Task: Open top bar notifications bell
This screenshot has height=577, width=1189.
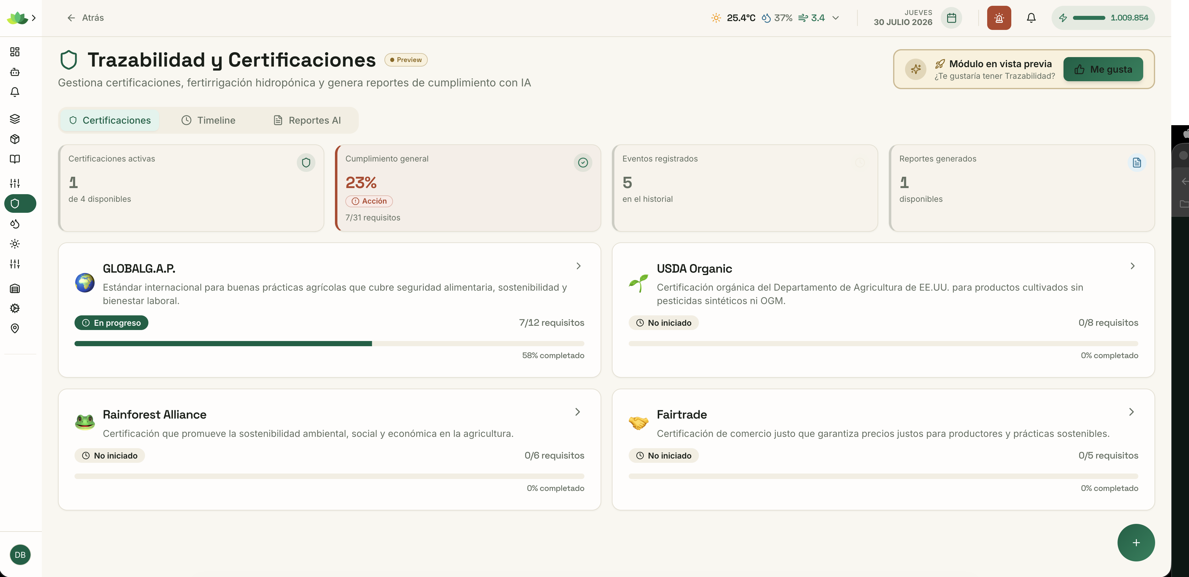Action: click(1031, 18)
